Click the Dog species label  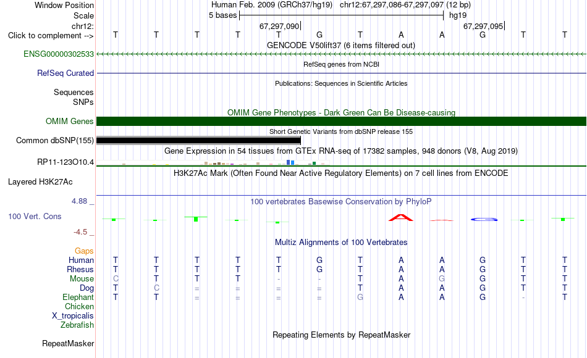tap(87, 288)
